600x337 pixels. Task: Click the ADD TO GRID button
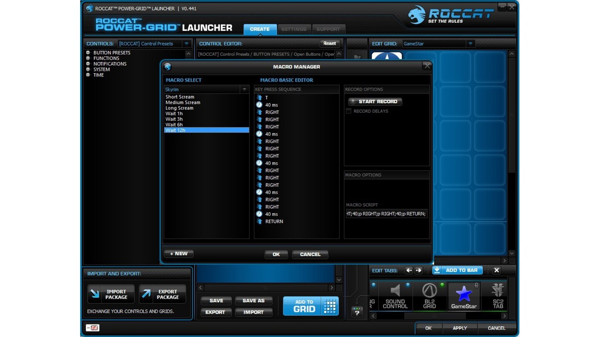pyautogui.click(x=311, y=306)
